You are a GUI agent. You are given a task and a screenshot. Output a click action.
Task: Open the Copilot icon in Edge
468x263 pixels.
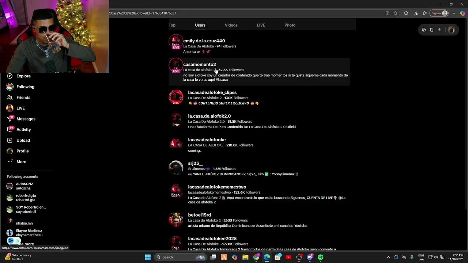tap(463, 13)
